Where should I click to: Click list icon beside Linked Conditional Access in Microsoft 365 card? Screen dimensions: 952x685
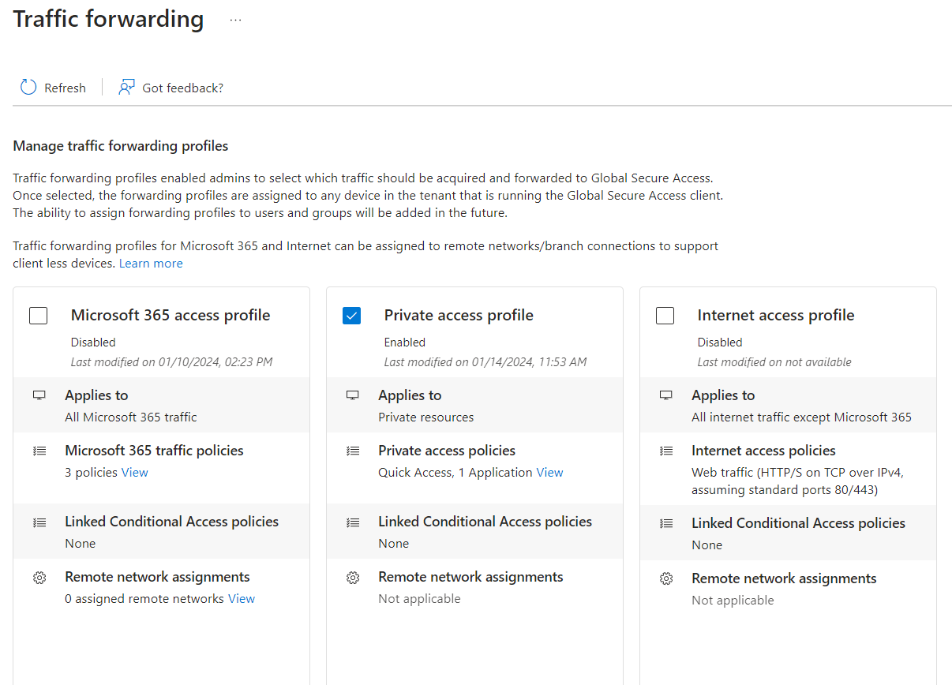[39, 522]
